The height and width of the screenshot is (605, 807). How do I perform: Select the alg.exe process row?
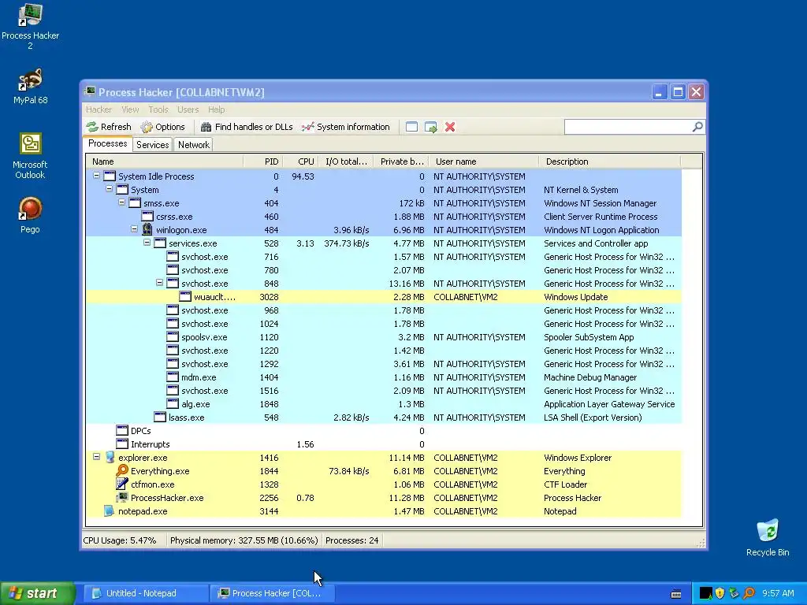384,404
